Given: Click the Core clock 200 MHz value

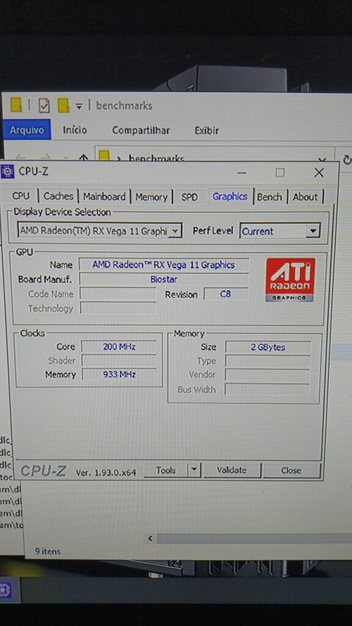Looking at the screenshot, I should click(x=119, y=346).
